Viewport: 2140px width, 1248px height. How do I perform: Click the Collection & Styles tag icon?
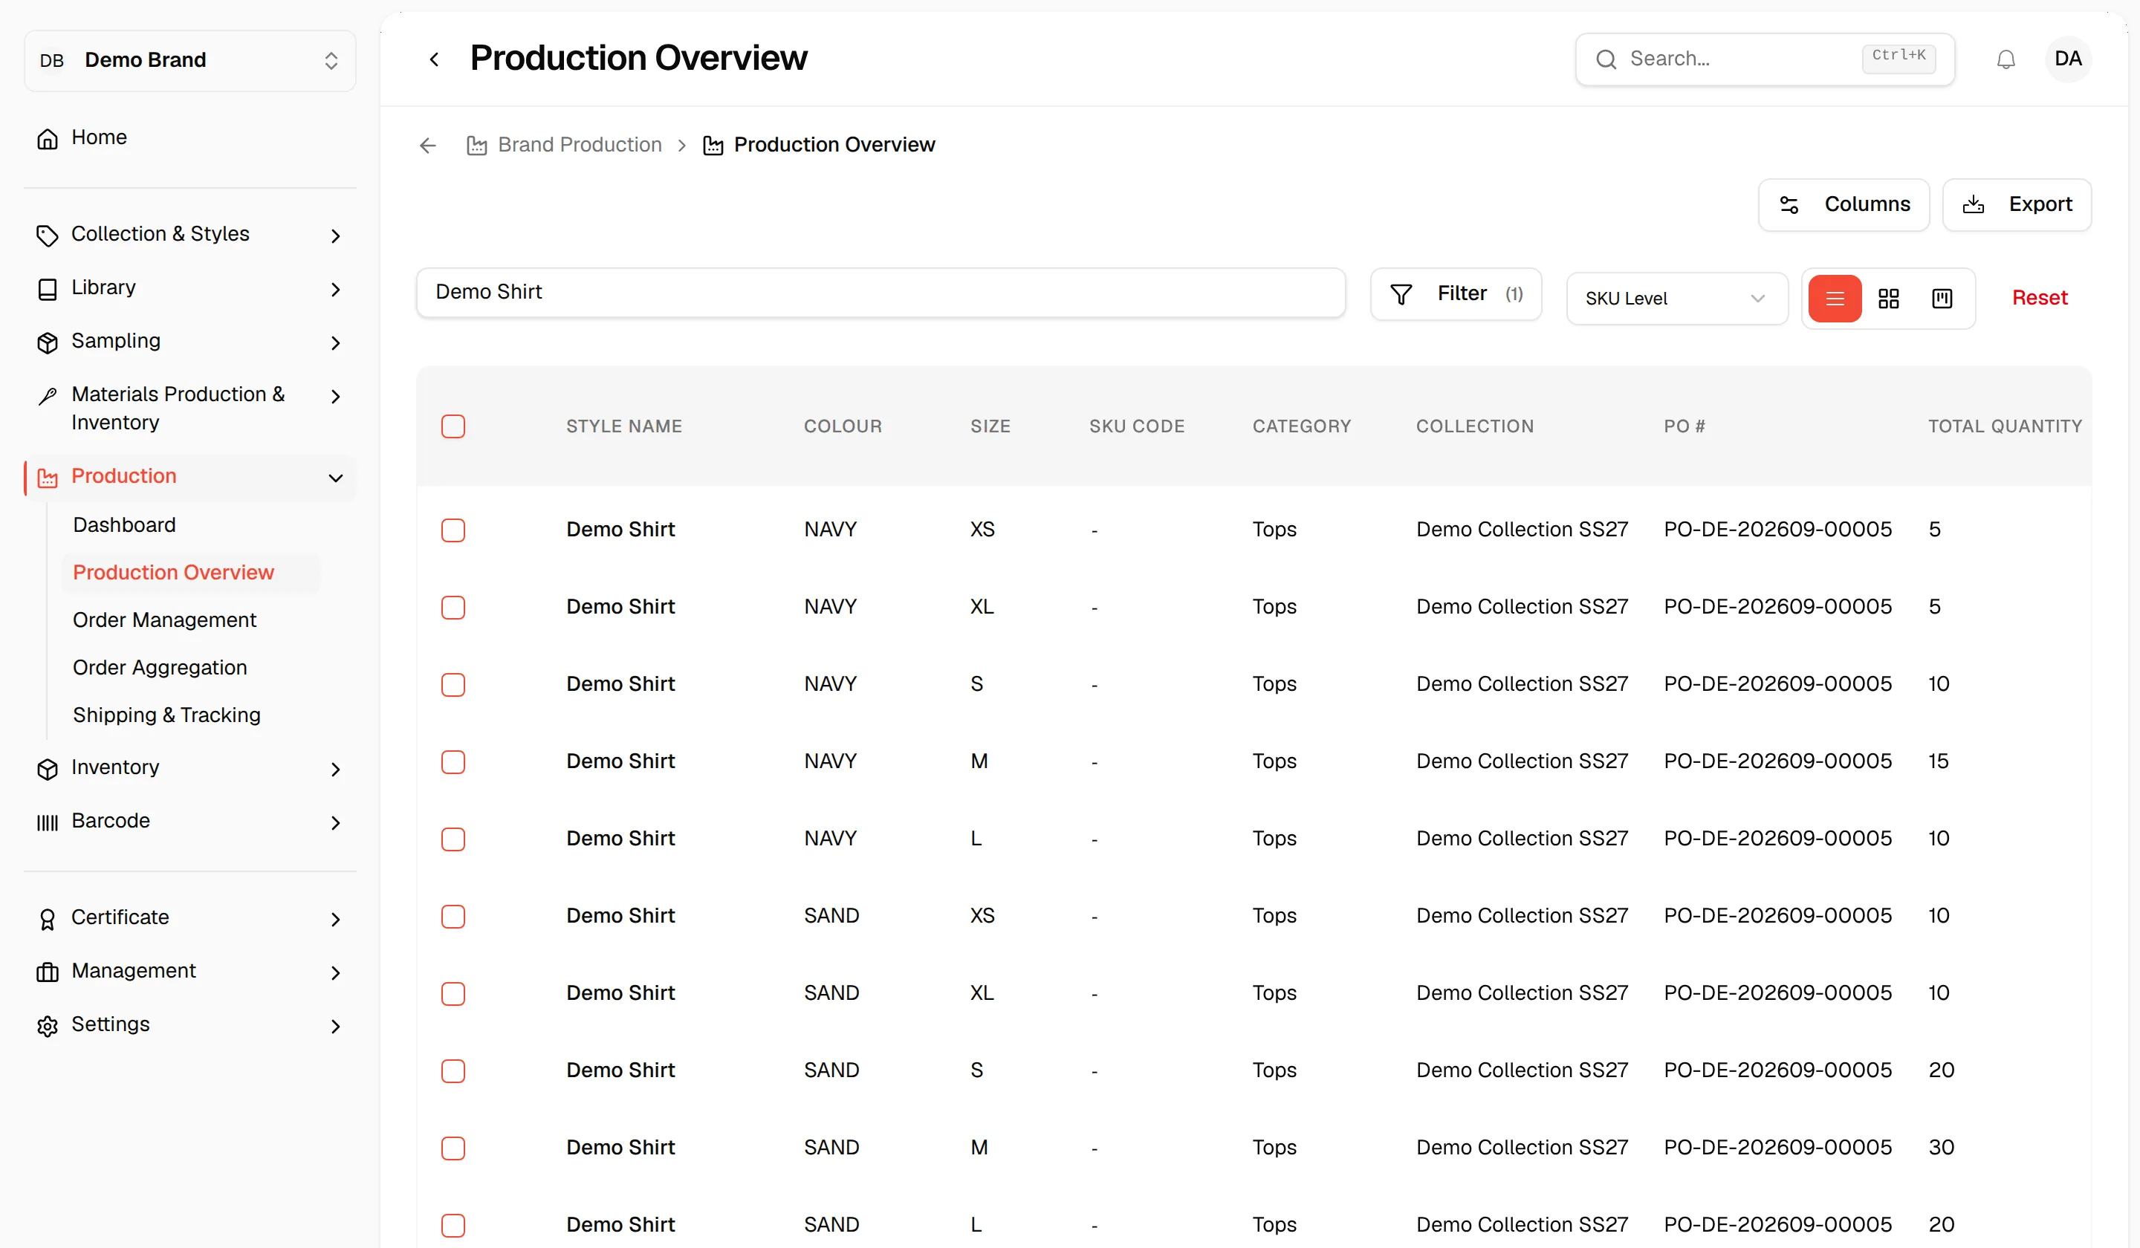coord(48,236)
